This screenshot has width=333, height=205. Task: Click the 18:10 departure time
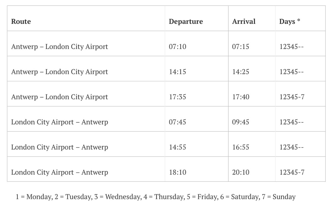coord(178,172)
